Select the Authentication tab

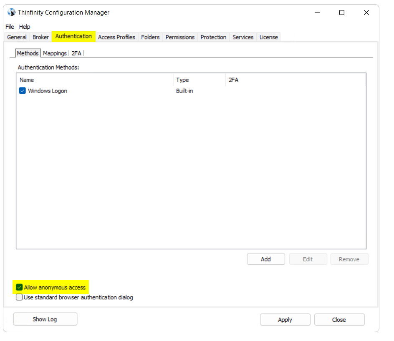73,36
